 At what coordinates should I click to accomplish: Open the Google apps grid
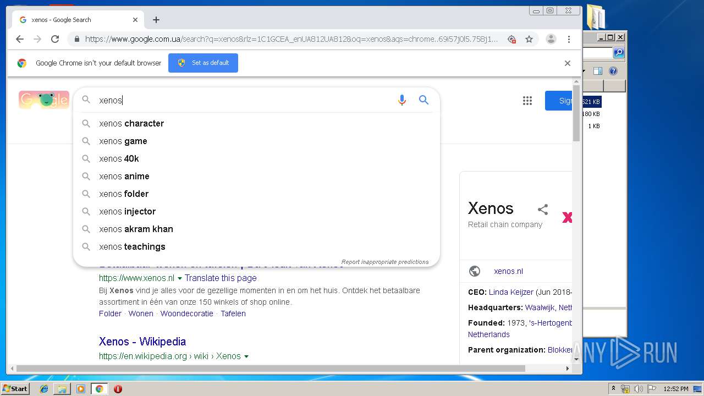tap(527, 101)
